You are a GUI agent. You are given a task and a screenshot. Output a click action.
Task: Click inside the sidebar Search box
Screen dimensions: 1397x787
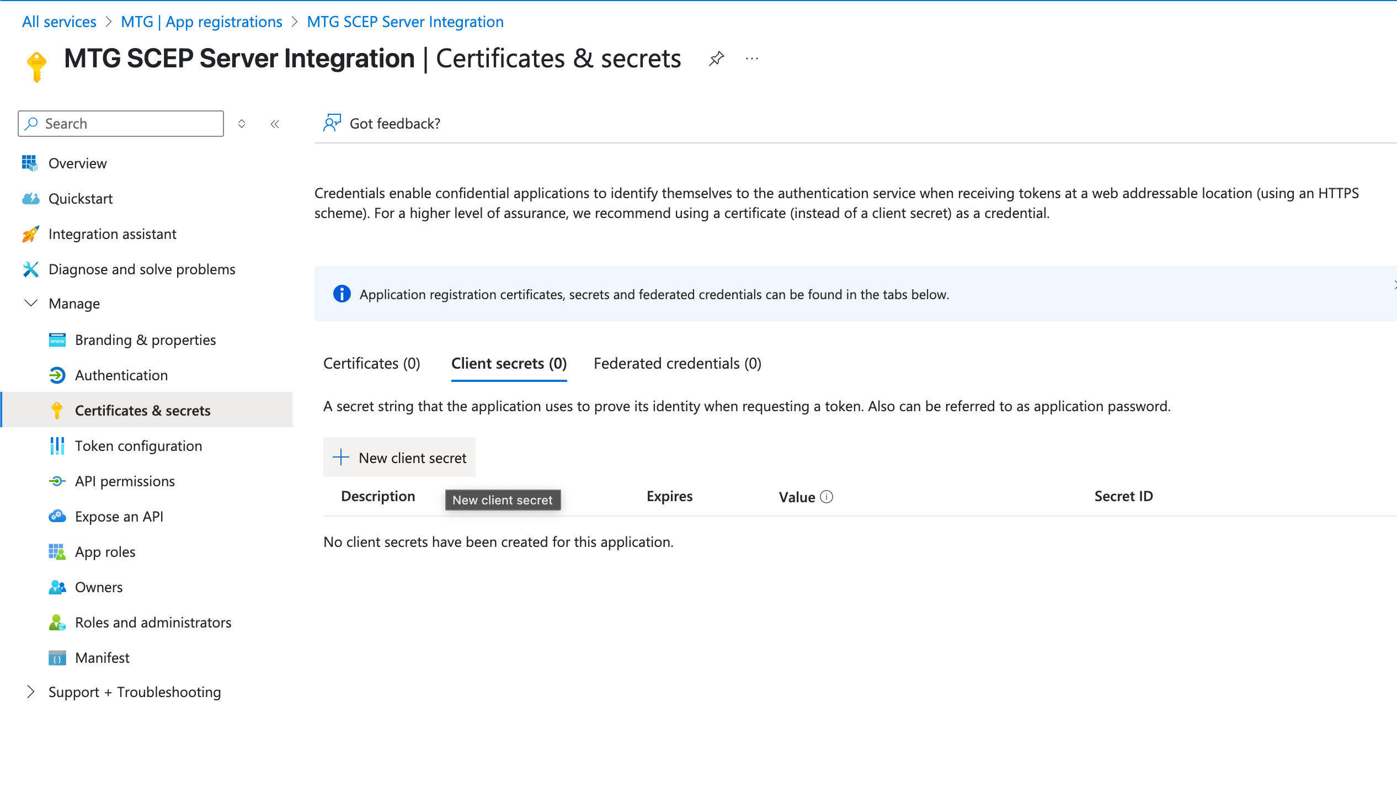coord(121,123)
